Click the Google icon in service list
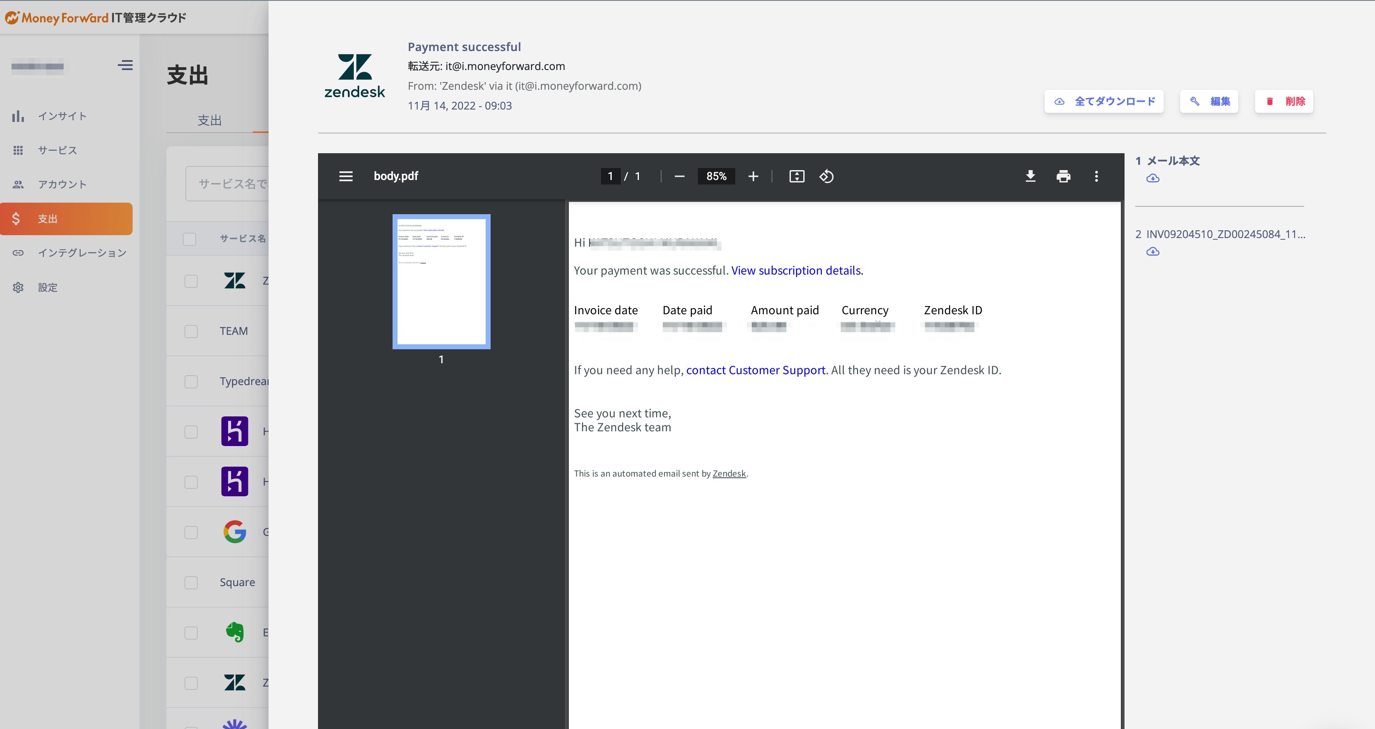The image size is (1375, 729). click(x=235, y=532)
